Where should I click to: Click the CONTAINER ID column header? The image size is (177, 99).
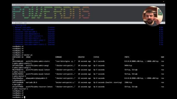(x=18, y=57)
